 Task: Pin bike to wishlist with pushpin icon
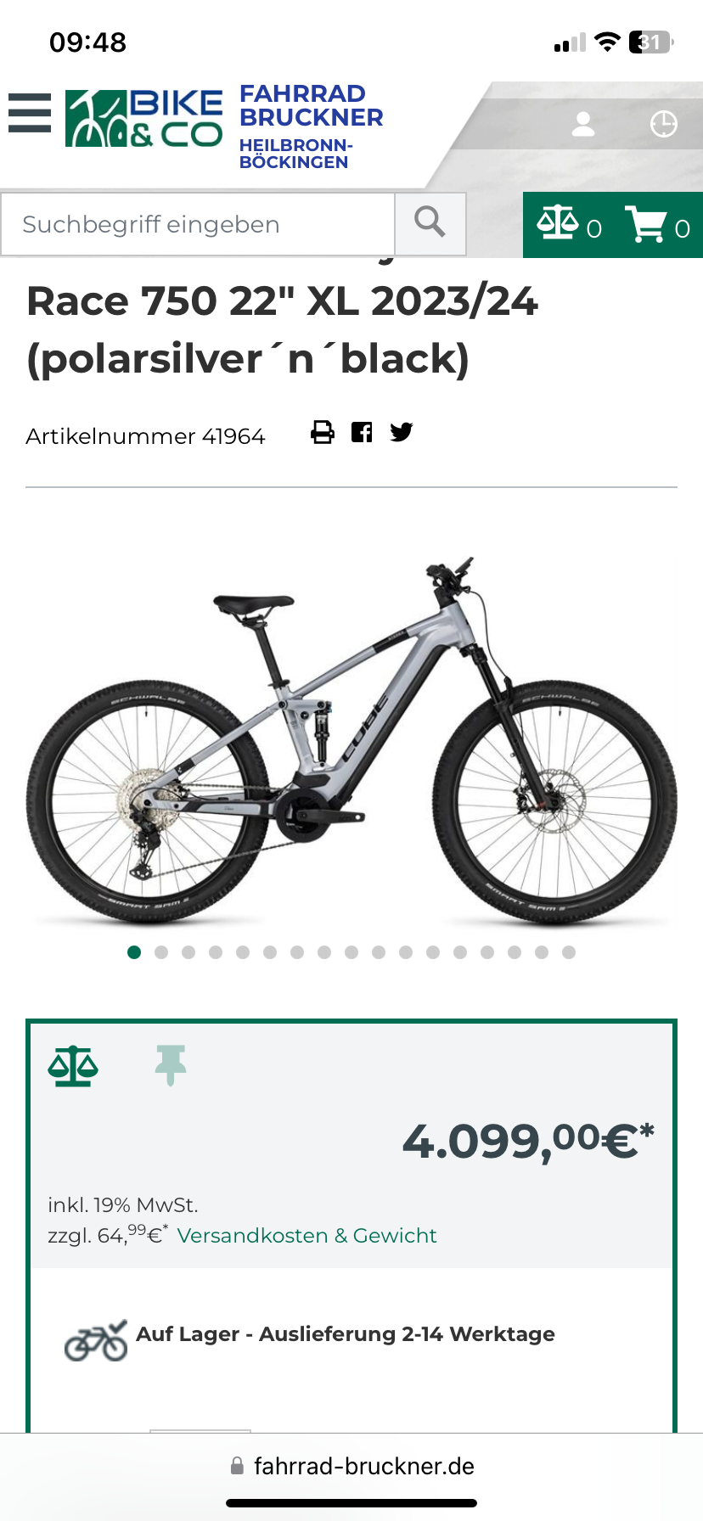coord(170,1066)
